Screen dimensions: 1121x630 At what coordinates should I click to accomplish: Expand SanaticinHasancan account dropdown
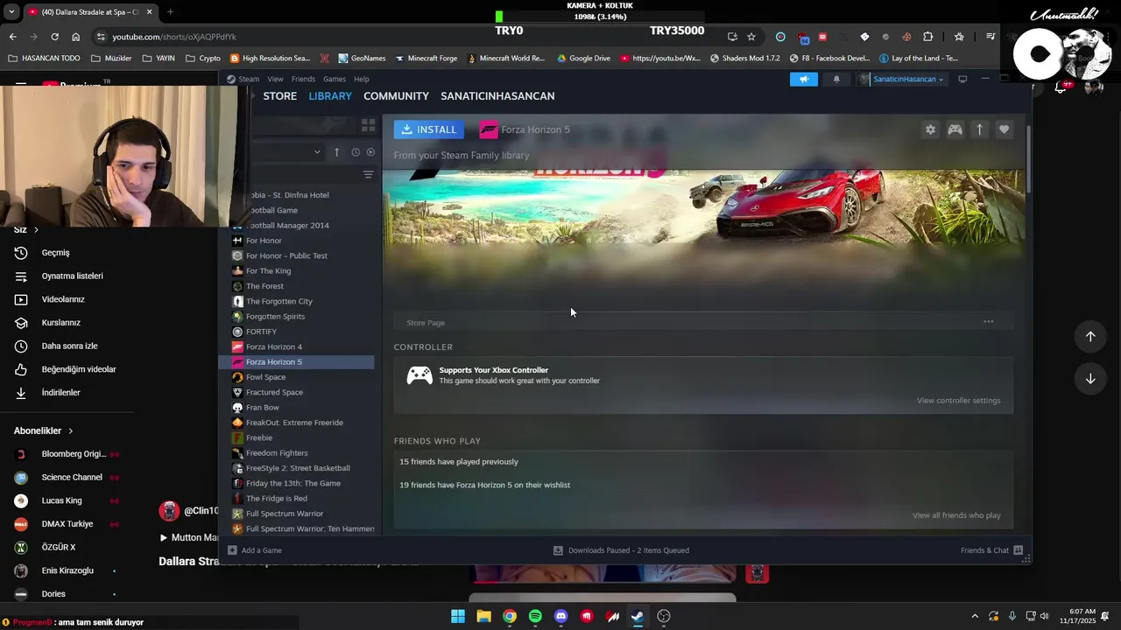click(901, 79)
